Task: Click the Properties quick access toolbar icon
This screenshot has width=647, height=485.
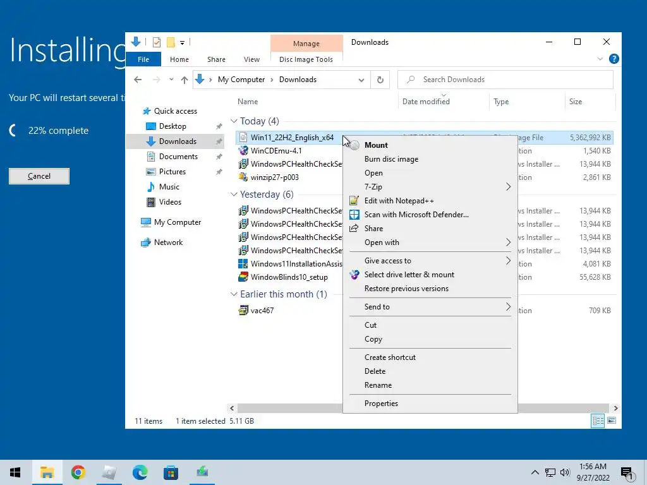Action: 157,42
